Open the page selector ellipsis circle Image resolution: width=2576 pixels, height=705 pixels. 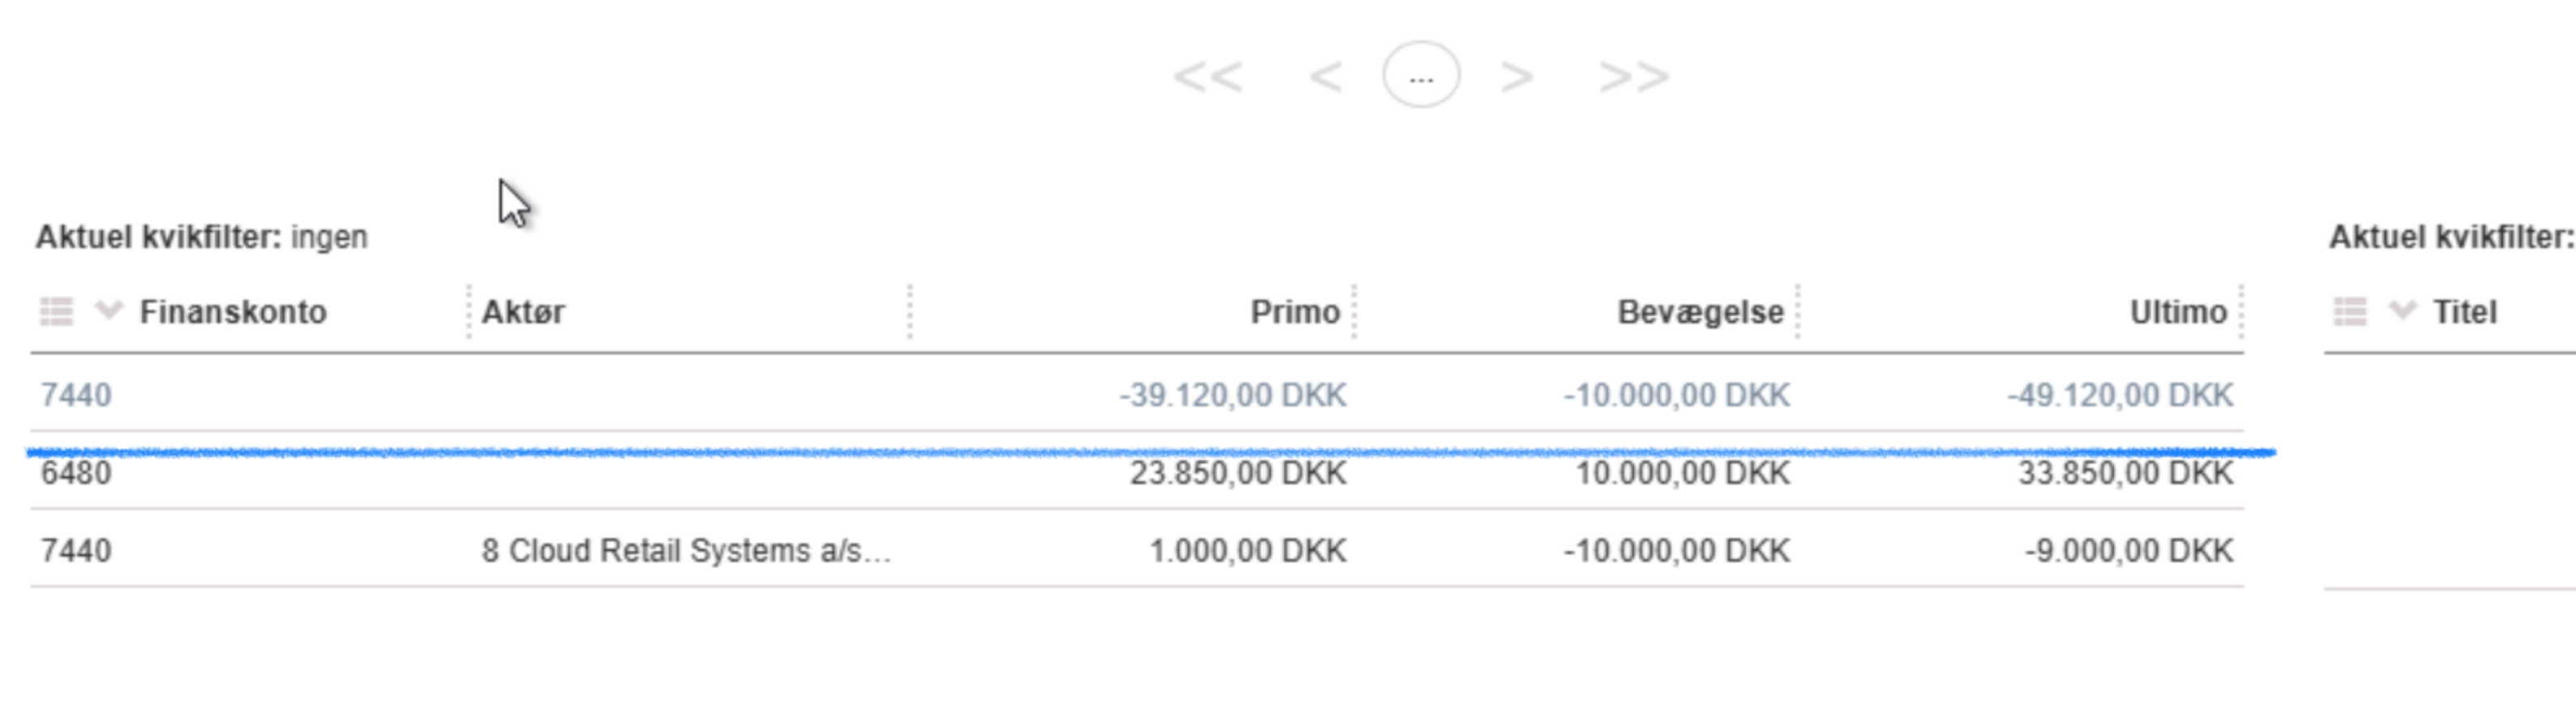click(x=1421, y=75)
